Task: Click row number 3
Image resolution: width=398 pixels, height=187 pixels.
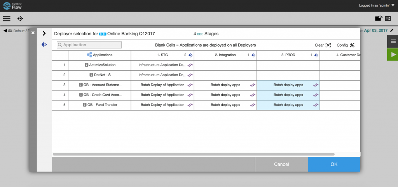Action: coord(64,85)
